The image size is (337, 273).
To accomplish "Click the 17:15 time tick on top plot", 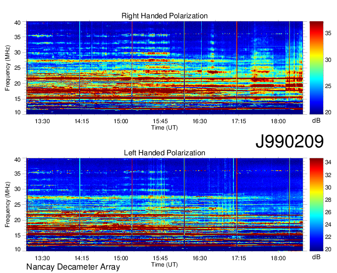I will tap(239, 121).
